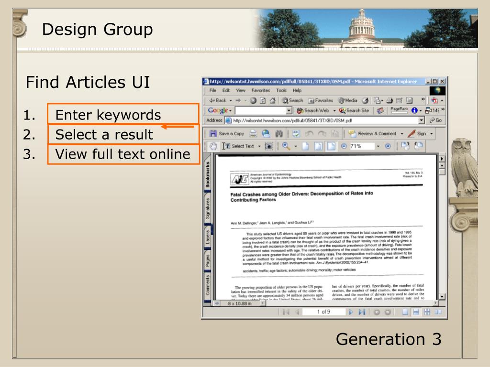Open the Layers side tab
The height and width of the screenshot is (367, 490).
tap(208, 237)
